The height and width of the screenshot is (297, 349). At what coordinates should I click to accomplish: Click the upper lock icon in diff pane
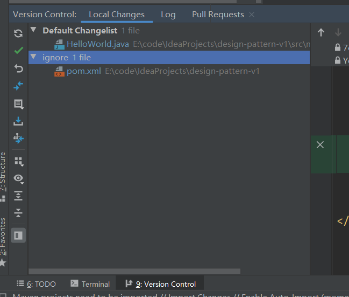coord(338,47)
